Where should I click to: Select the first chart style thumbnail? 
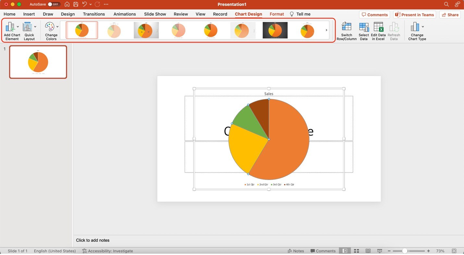coord(82,30)
